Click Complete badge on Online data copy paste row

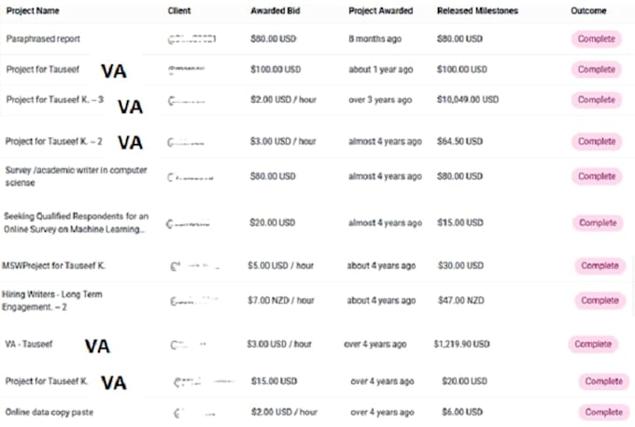(603, 412)
